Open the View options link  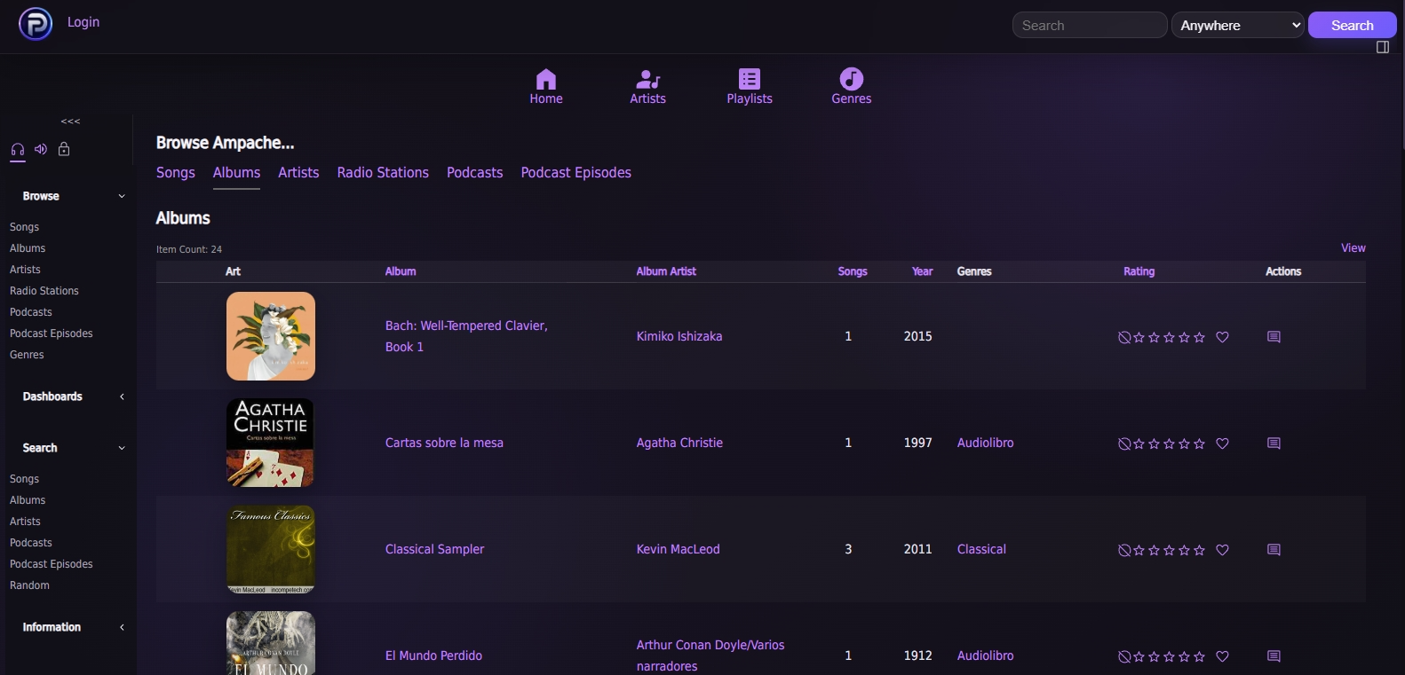coord(1353,247)
